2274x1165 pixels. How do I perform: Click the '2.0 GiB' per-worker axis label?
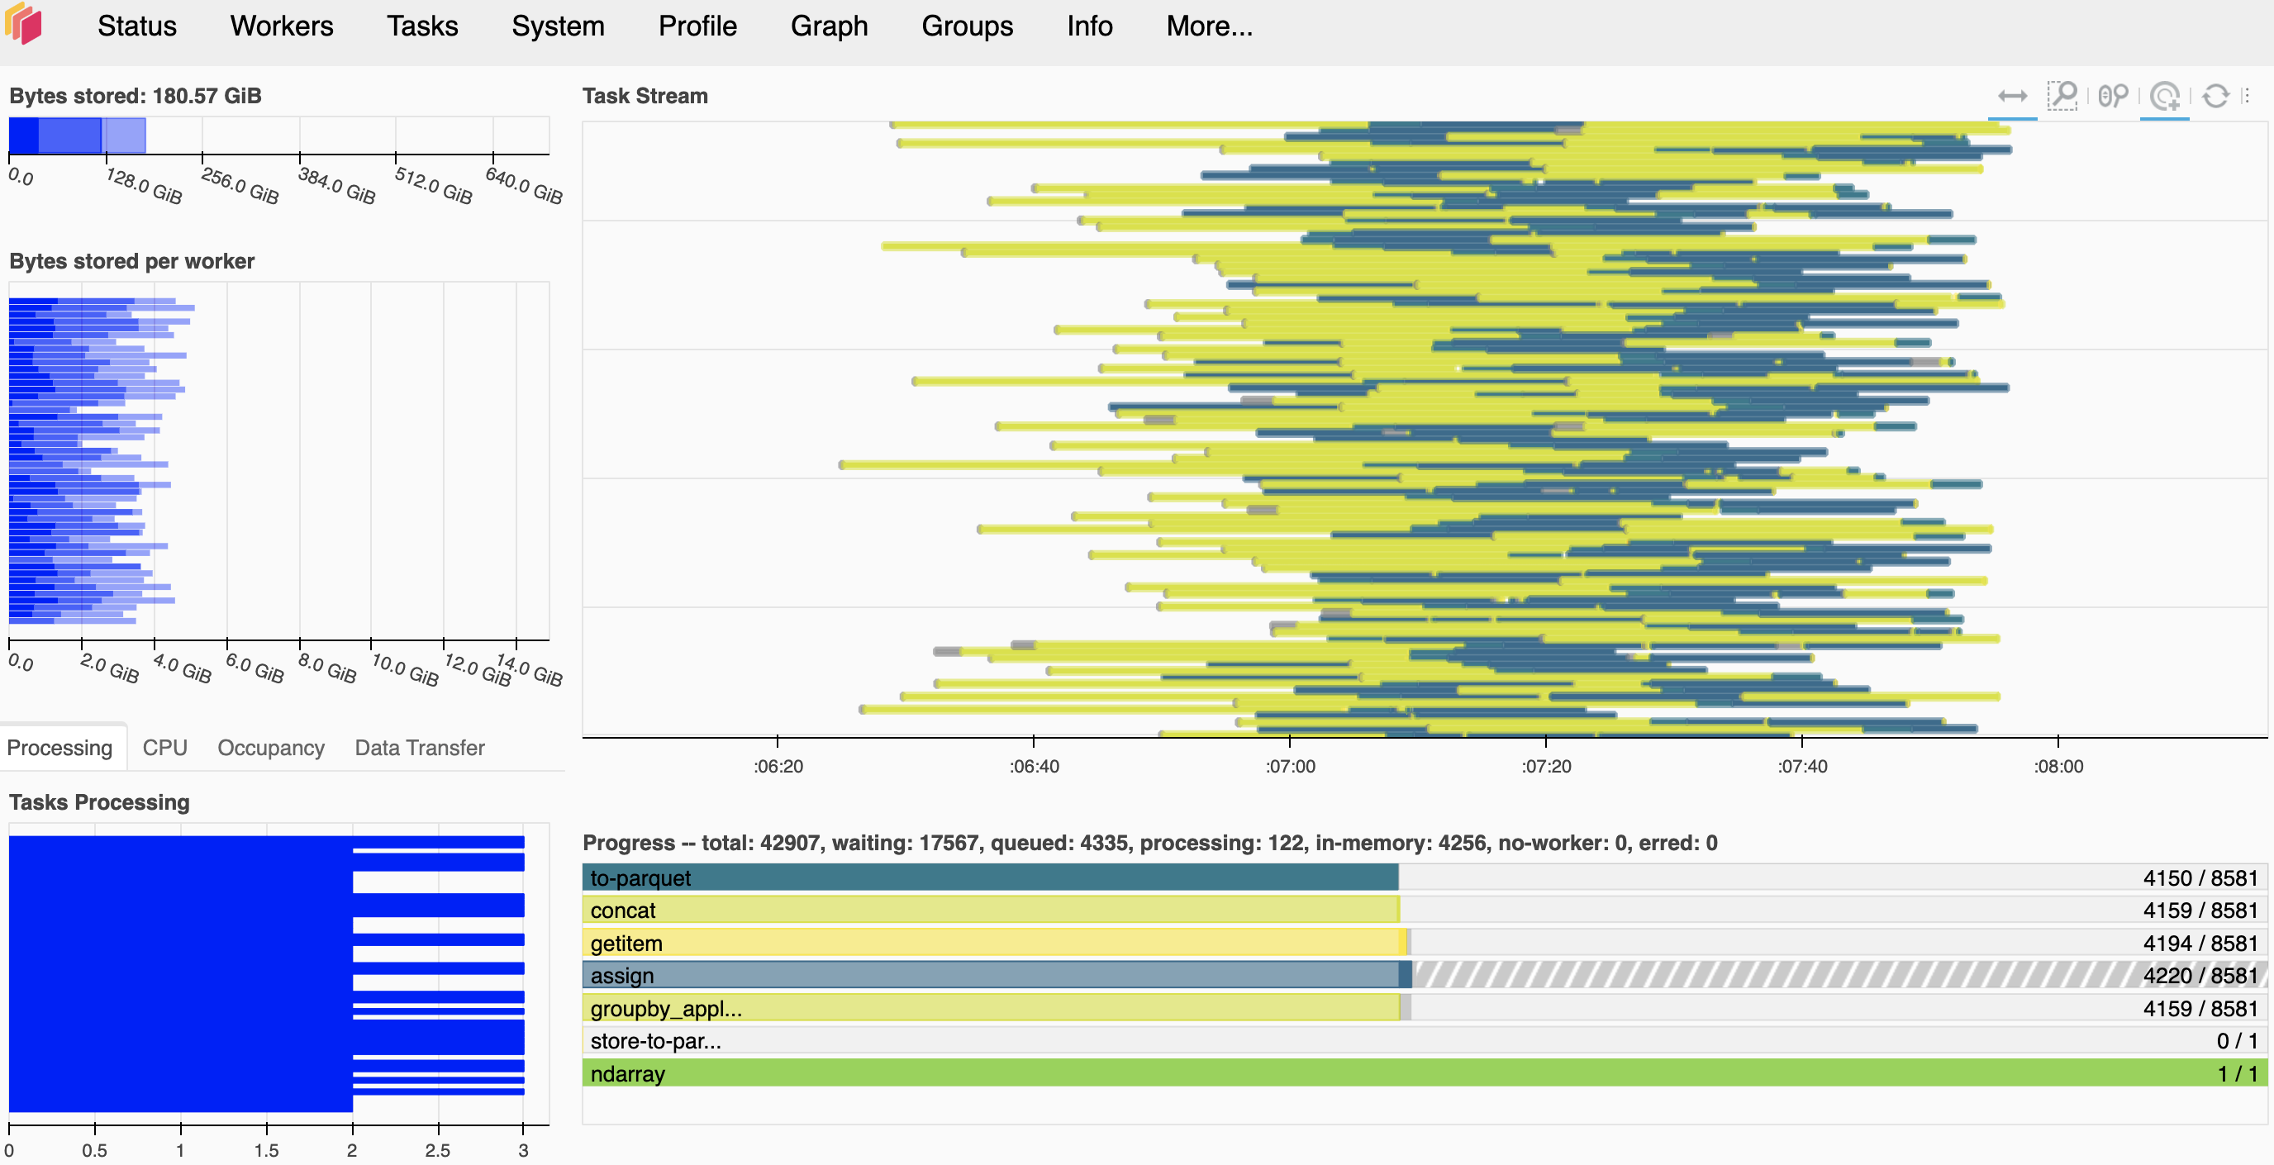[x=109, y=668]
